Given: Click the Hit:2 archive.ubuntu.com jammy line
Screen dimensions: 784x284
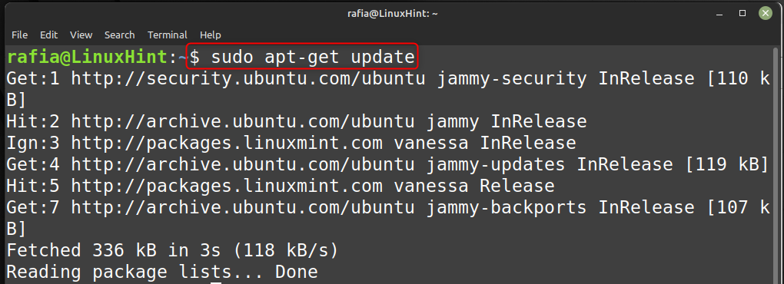Looking at the screenshot, I should [x=297, y=122].
